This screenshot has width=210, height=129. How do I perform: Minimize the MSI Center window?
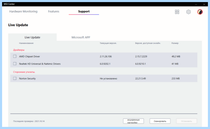tap(196, 5)
